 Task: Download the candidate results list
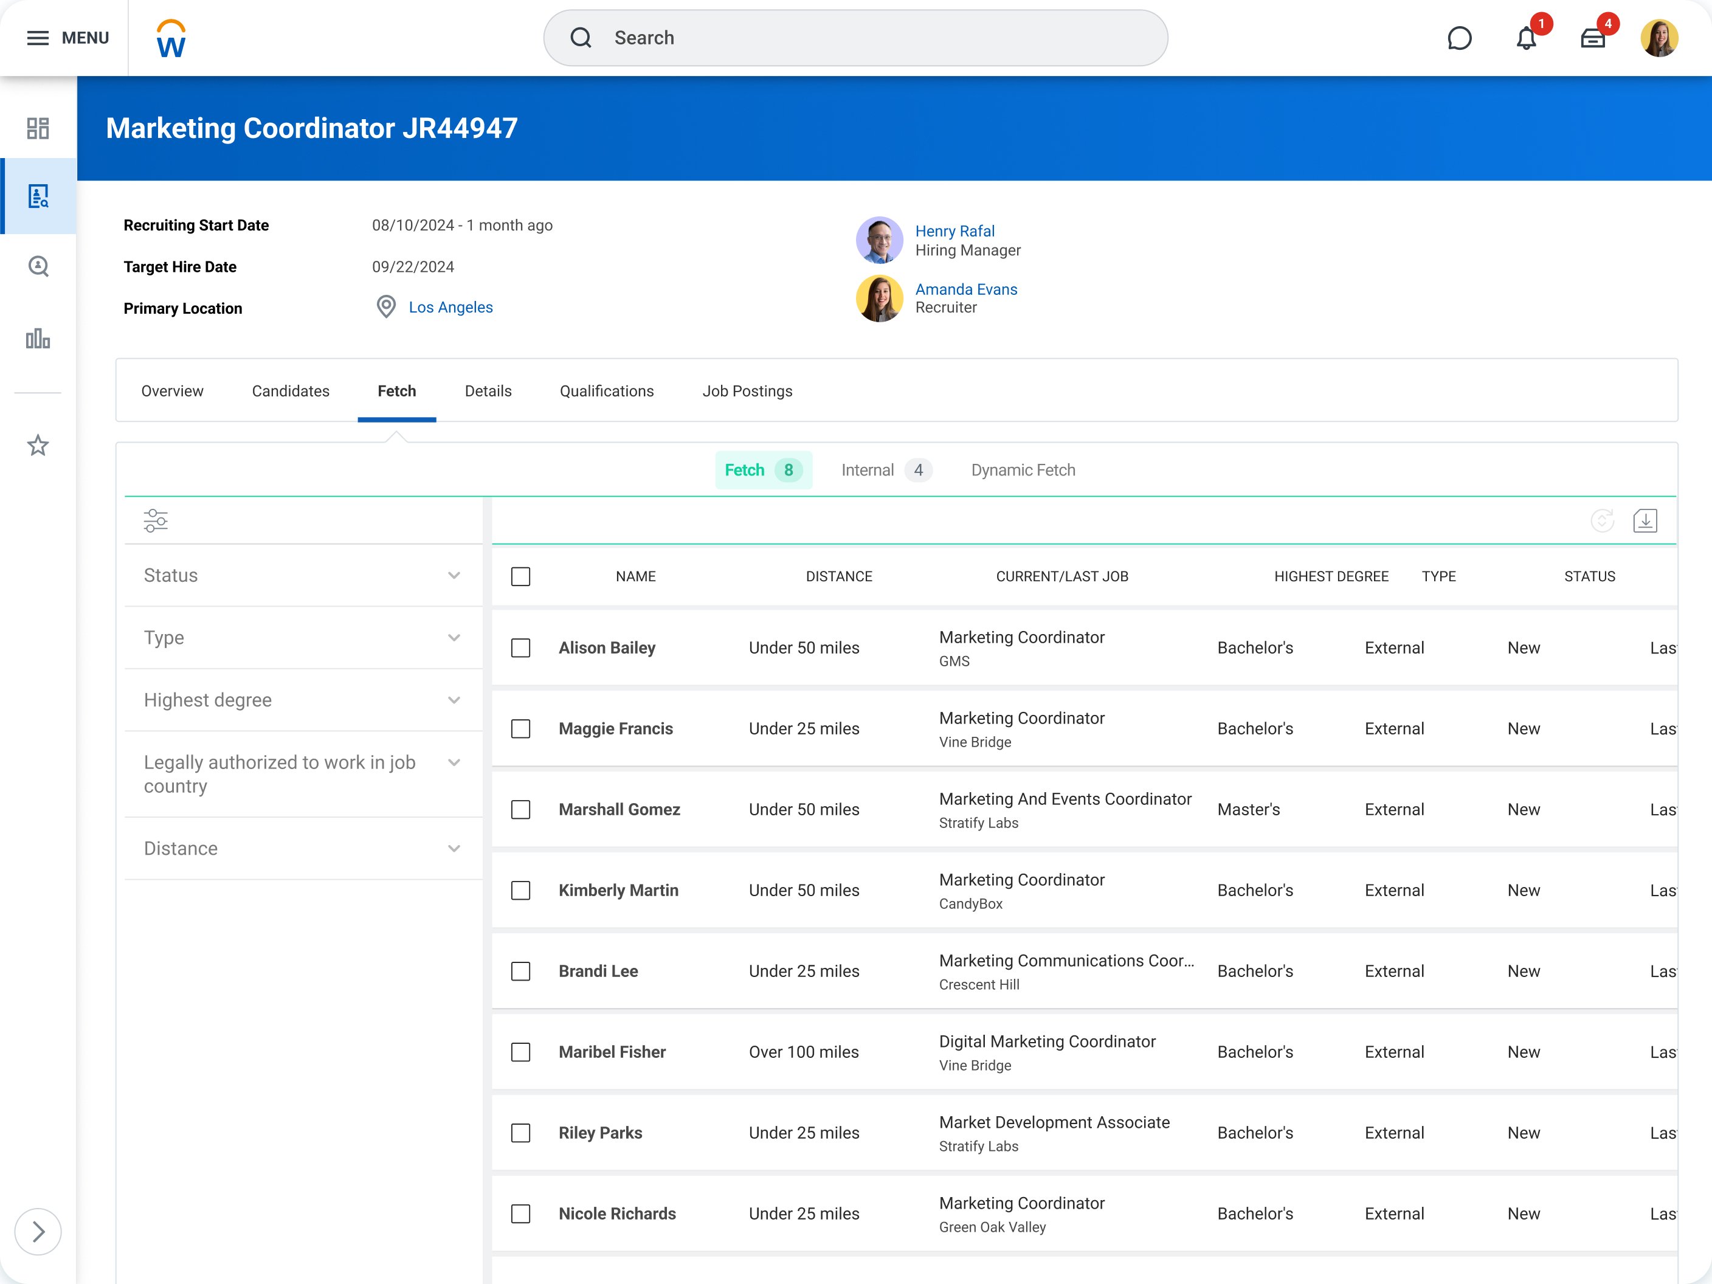1646,520
